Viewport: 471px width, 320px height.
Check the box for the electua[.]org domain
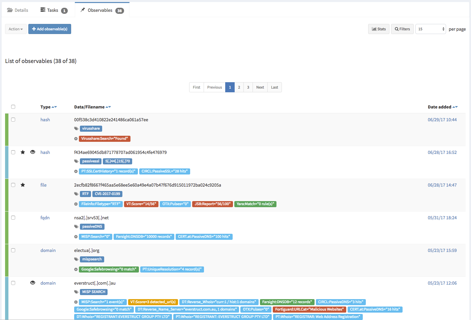13,250
